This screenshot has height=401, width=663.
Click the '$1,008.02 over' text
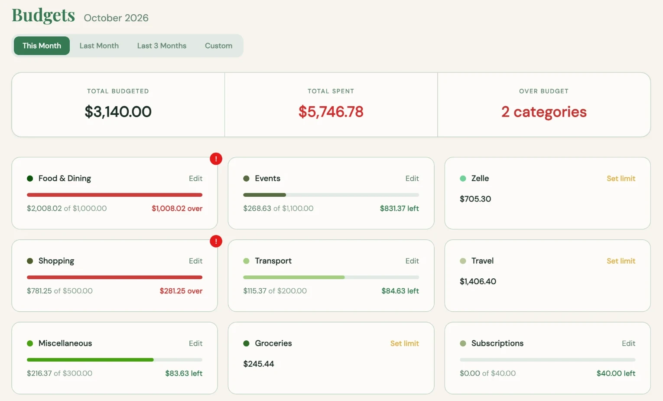177,209
